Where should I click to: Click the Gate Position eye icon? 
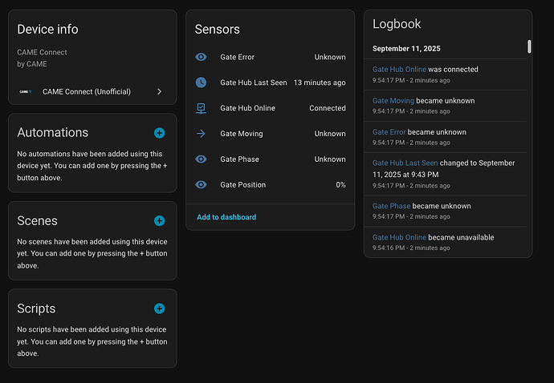pos(202,185)
